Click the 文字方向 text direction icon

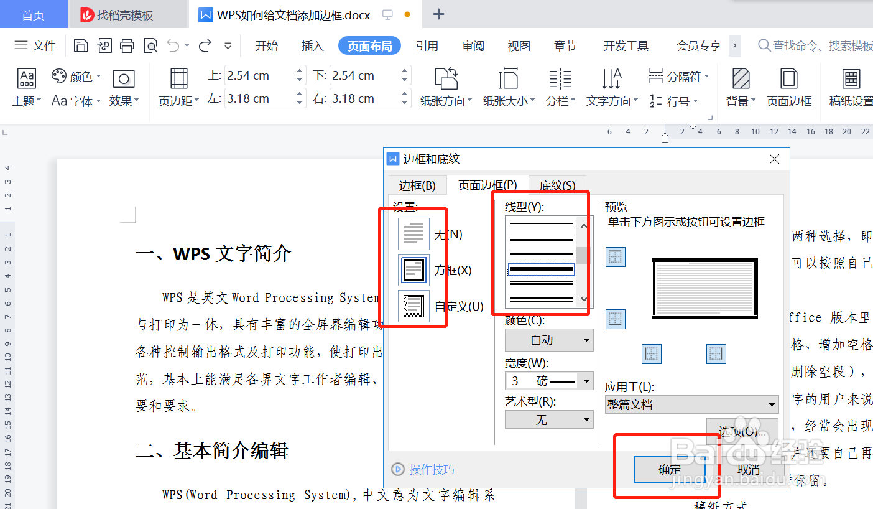611,78
